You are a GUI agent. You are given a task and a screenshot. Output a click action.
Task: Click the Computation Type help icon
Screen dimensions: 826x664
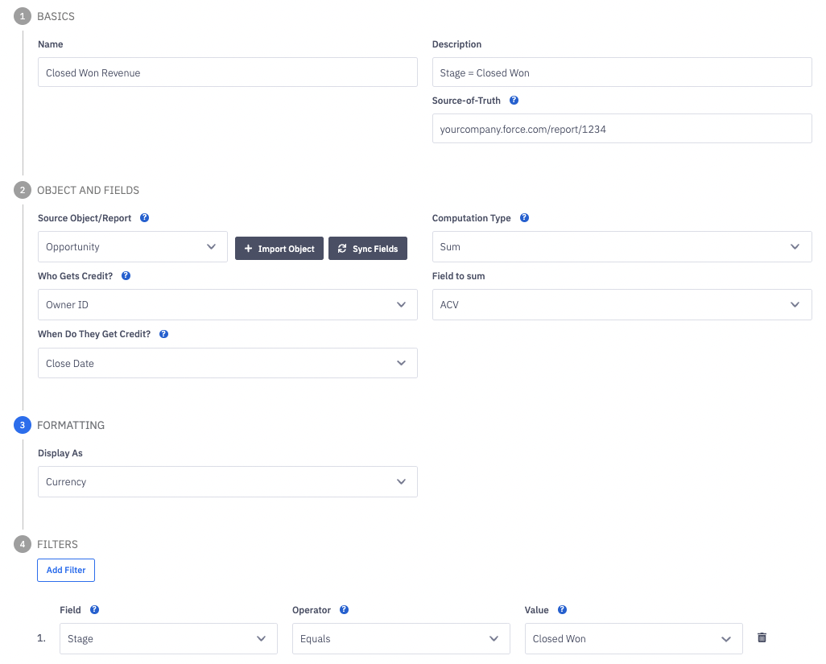[x=524, y=218]
